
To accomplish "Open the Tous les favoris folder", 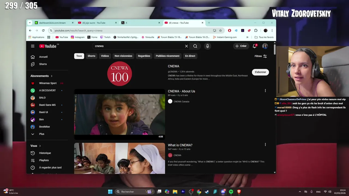I will pyautogui.click(x=264, y=37).
